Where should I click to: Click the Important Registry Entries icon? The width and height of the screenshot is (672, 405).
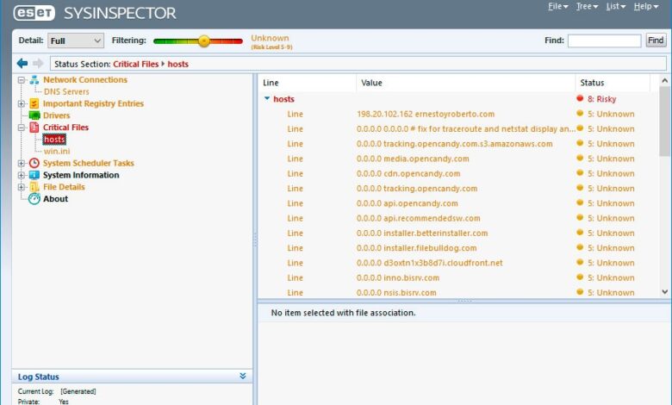coord(34,103)
